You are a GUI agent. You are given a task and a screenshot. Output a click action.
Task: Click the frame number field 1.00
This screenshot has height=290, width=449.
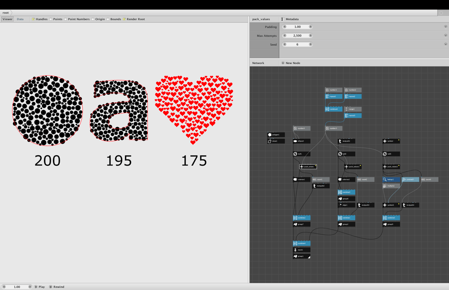click(17, 286)
